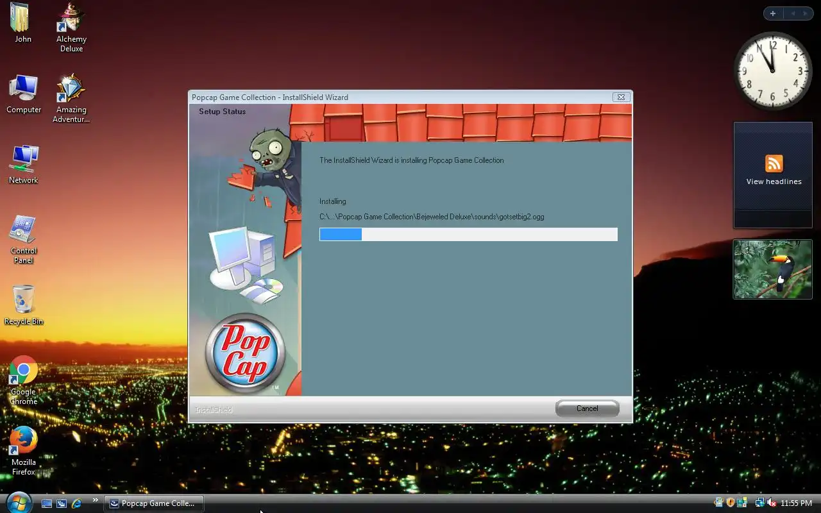Cancel the Popcap installation
The height and width of the screenshot is (513, 821).
coord(587,408)
